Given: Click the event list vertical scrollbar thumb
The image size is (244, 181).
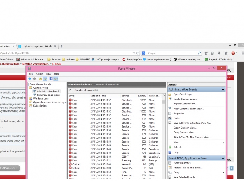Looking at the screenshot, I should pyautogui.click(x=164, y=102).
